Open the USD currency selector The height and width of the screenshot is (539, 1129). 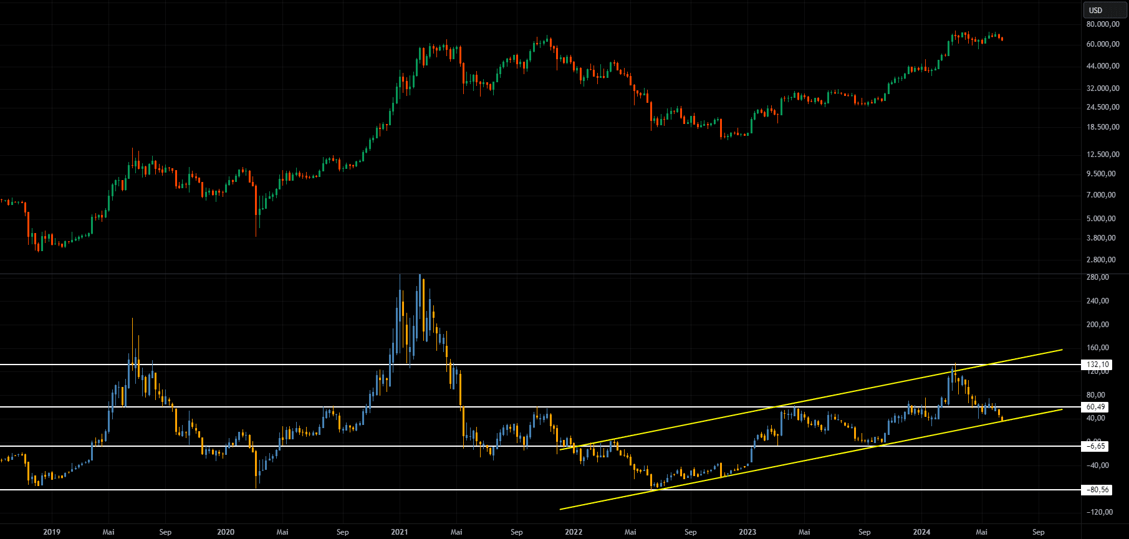[1105, 10]
